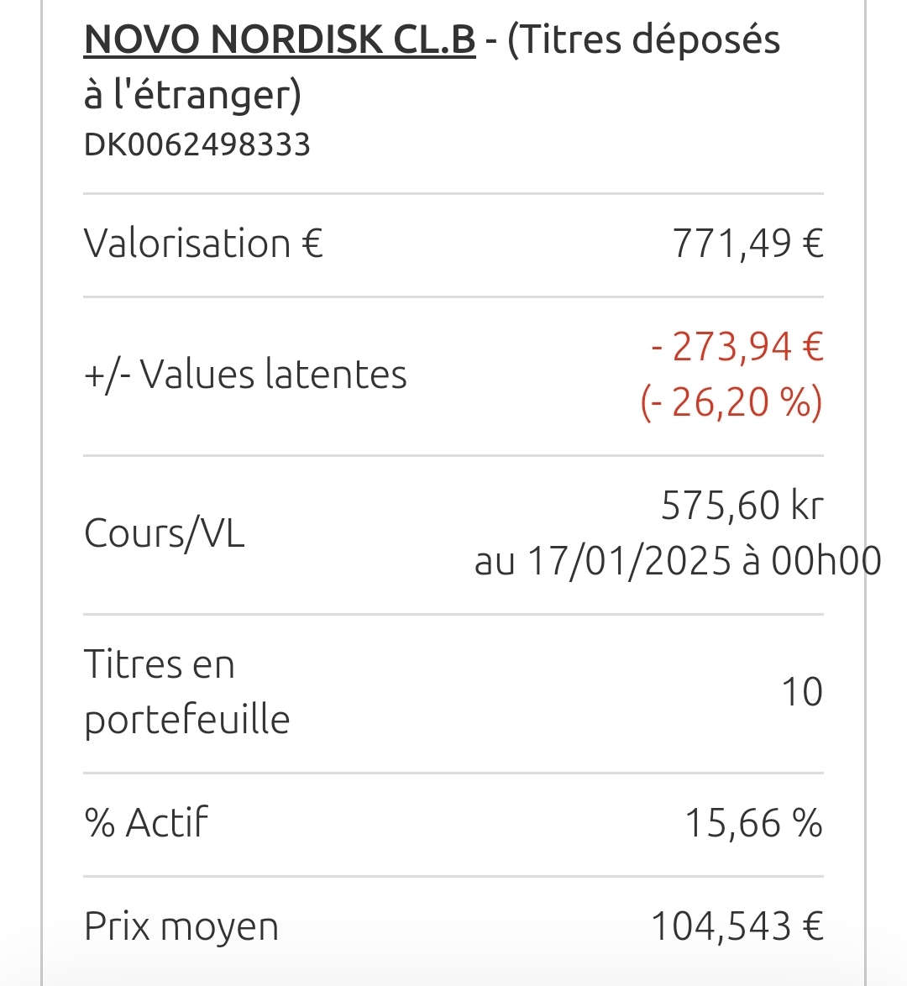Click the Valorisation € label
This screenshot has height=986, width=907.
(x=203, y=243)
